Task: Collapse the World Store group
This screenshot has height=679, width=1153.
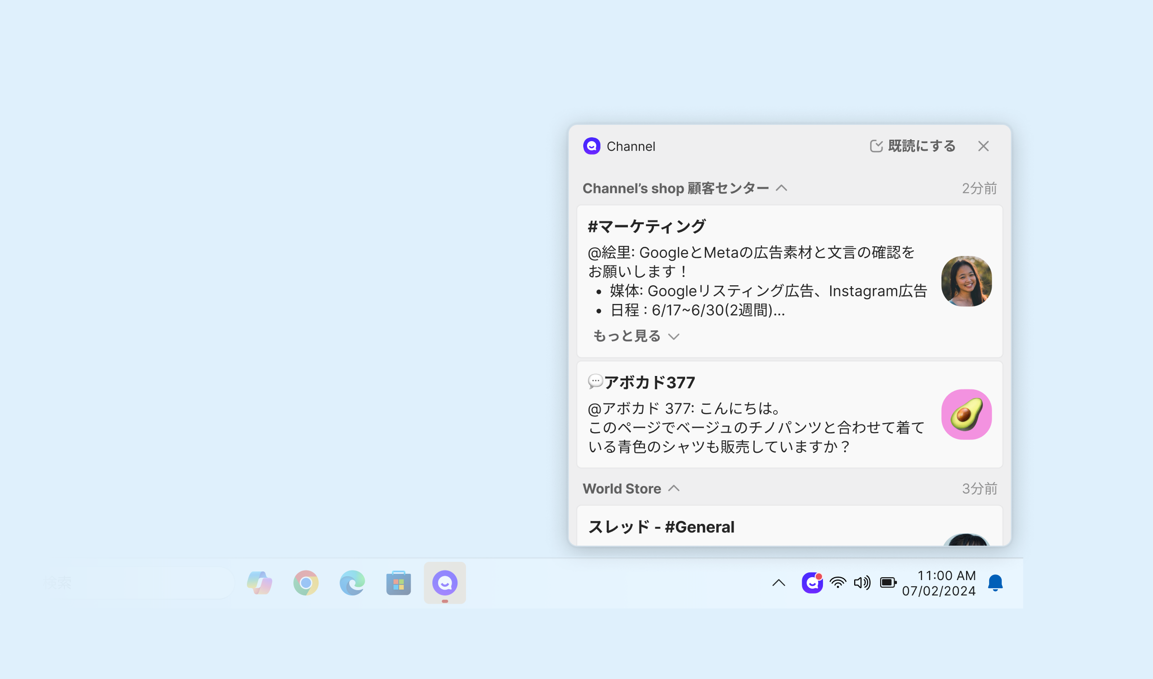Action: [x=674, y=489]
